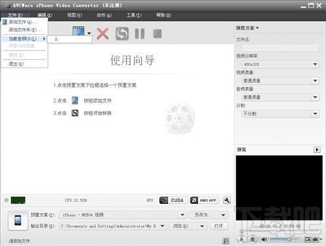The image size is (326, 246).
Task: Click the 文件名 input field
Action: tap(280, 48)
